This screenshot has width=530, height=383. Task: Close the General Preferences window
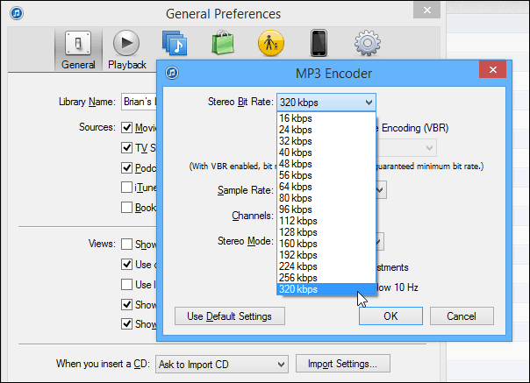(427, 11)
